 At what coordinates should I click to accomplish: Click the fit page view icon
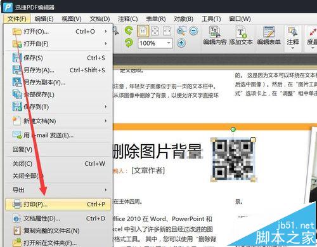point(155,31)
